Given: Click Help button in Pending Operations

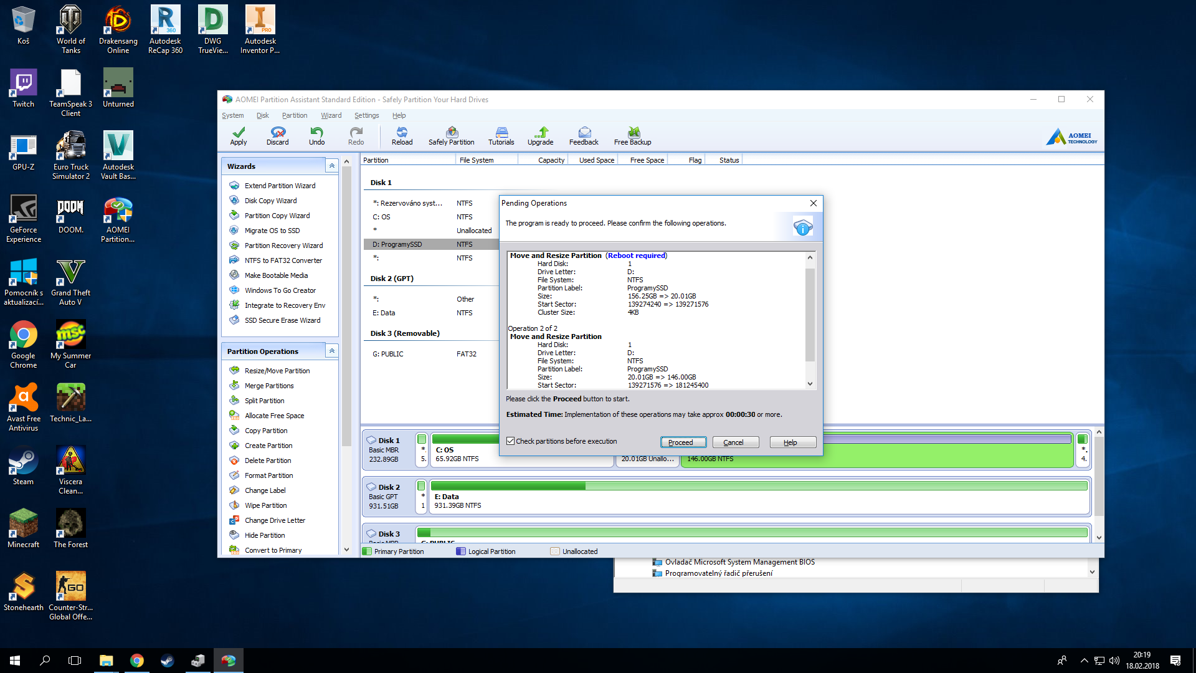Looking at the screenshot, I should tap(792, 442).
